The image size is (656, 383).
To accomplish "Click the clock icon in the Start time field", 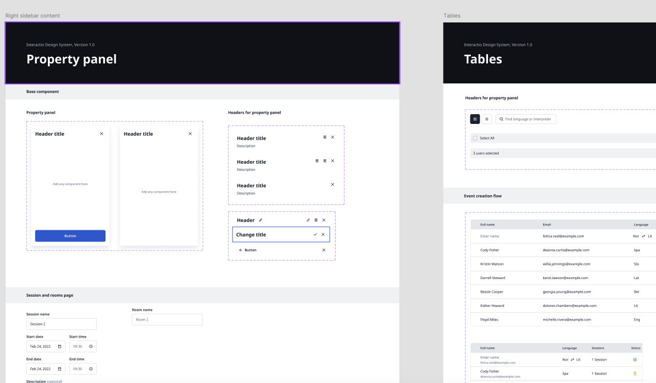I will [91, 346].
